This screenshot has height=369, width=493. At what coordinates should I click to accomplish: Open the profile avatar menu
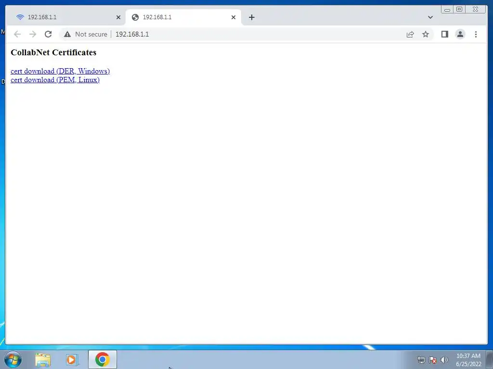460,34
